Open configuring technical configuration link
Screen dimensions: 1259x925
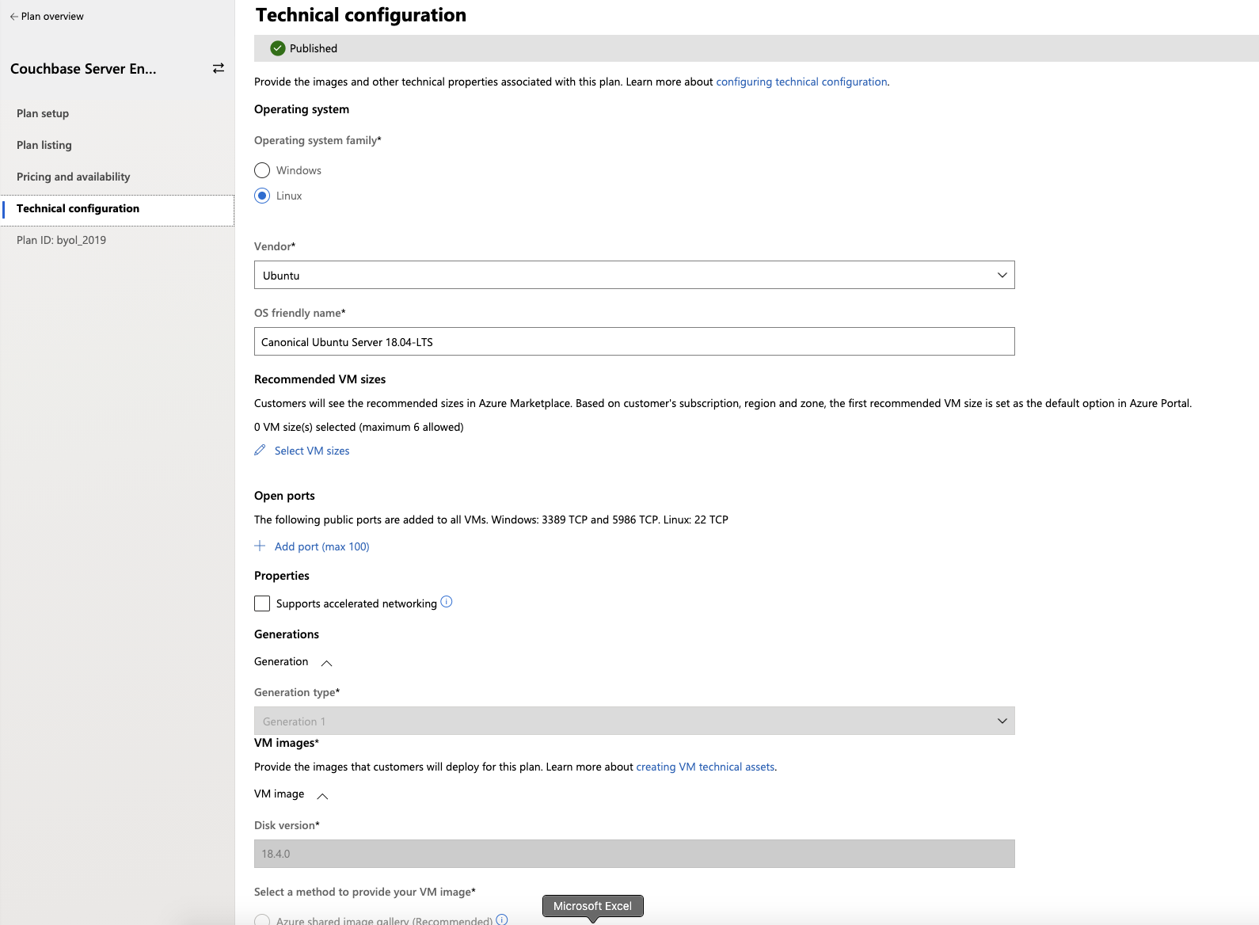801,82
